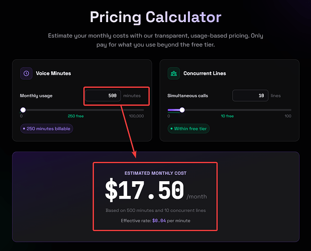Click the "Simultaneous calls" label
Image resolution: width=311 pixels, height=251 pixels.
tap(187, 95)
